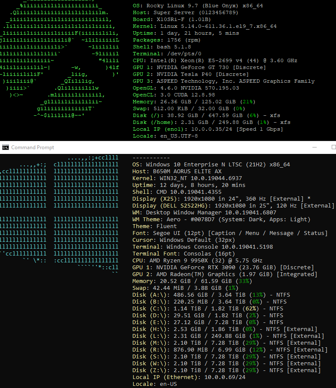This screenshot has width=336, height=388.
Task: Click the Host: B650M AORUS ELITE AX line
Action: [x=177, y=171]
